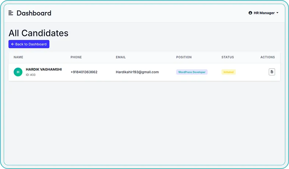Click the EMAIL column header
The height and width of the screenshot is (169, 289).
[121, 57]
